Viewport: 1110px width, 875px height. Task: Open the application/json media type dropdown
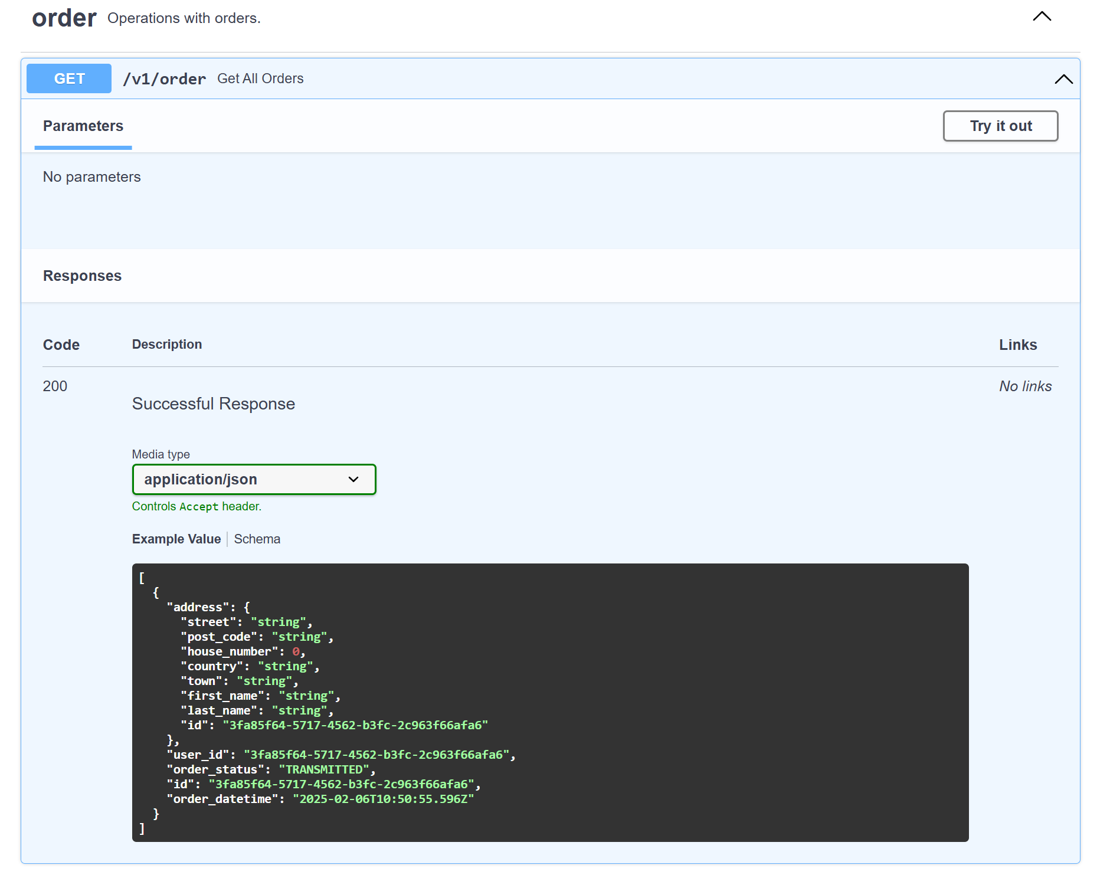click(254, 479)
